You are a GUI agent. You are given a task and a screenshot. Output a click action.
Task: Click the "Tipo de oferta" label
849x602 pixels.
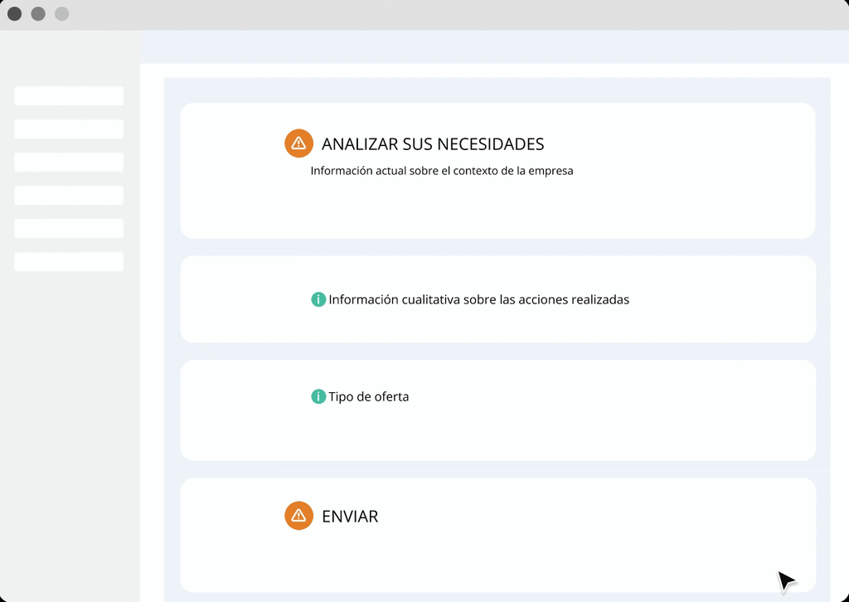pos(369,397)
